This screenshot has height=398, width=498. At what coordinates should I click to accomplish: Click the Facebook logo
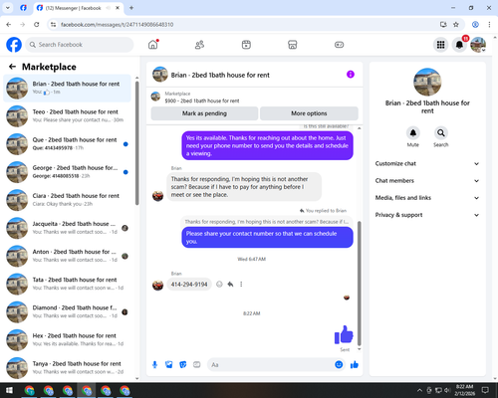pyautogui.click(x=14, y=45)
